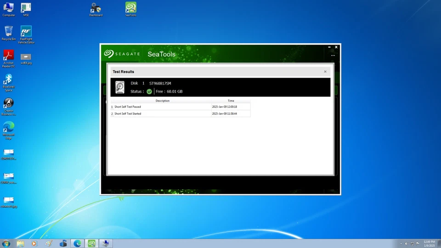The height and width of the screenshot is (248, 441).
Task: Open the SeaTools desktop shortcut
Action: (x=131, y=8)
